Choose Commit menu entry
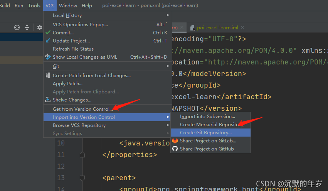Image resolution: width=328 pixels, height=191 pixels. coord(108,33)
